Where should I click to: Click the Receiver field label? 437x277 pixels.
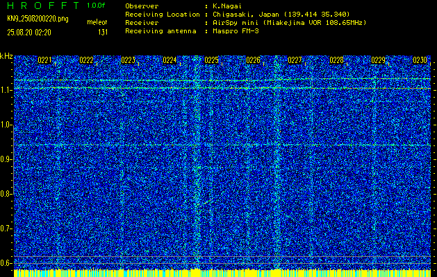pyautogui.click(x=142, y=22)
